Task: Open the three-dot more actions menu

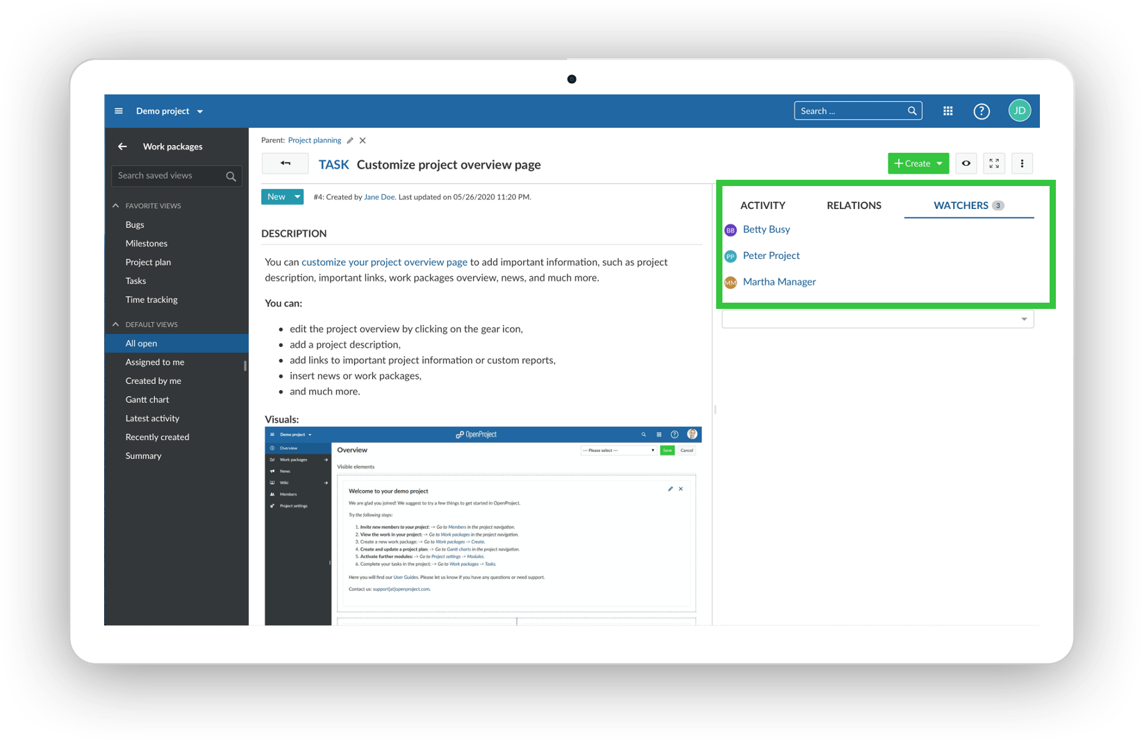Action: click(x=1021, y=164)
